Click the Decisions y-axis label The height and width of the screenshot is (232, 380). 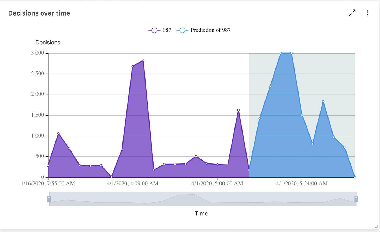coord(48,43)
